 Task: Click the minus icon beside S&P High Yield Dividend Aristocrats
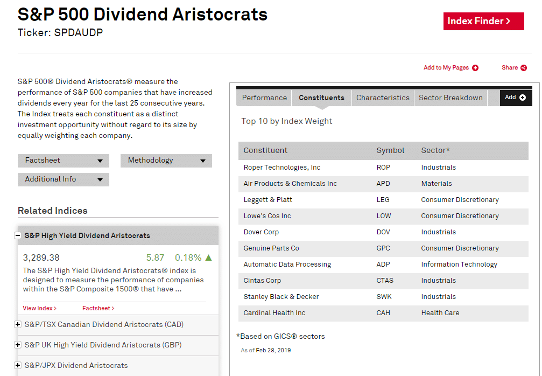pyautogui.click(x=18, y=235)
